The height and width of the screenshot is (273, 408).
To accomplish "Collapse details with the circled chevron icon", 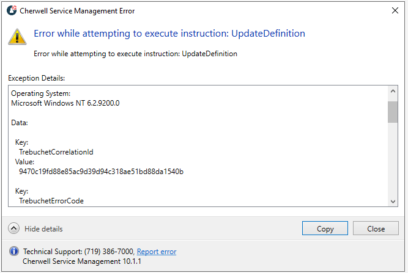I will [x=14, y=228].
